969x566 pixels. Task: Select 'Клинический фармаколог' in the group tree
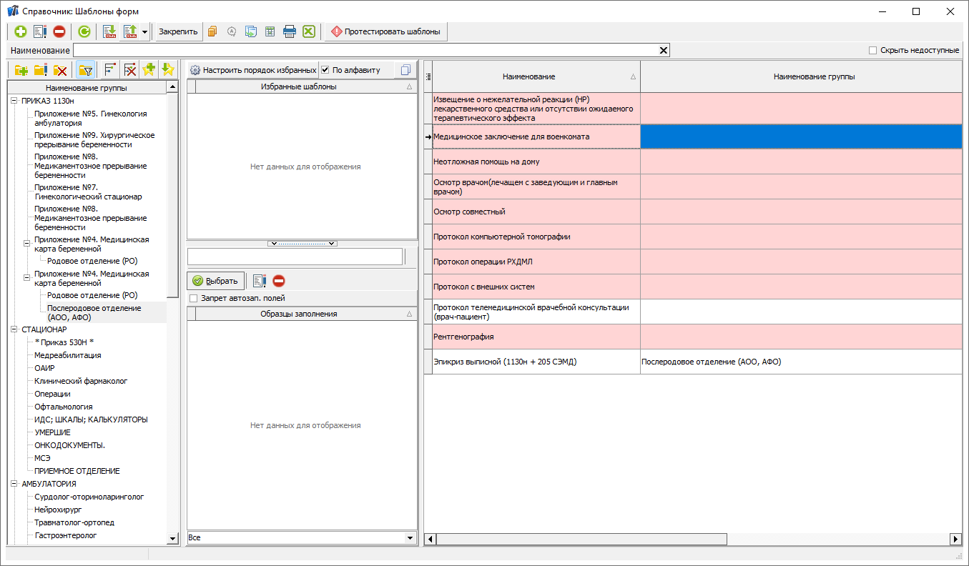[x=81, y=381]
